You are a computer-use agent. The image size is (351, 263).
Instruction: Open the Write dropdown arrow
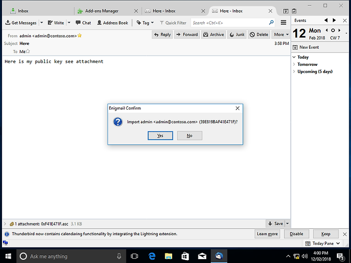point(69,23)
